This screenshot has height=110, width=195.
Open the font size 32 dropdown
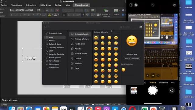click(x=43, y=10)
